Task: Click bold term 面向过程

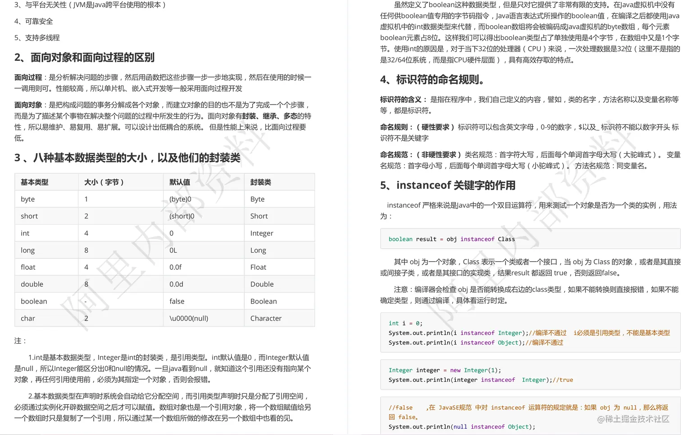Action: [28, 77]
